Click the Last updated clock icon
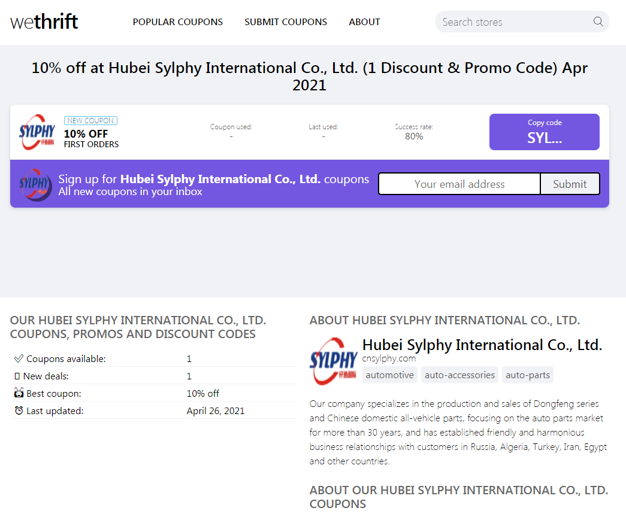Viewport: 626px width, 523px height. (19, 411)
